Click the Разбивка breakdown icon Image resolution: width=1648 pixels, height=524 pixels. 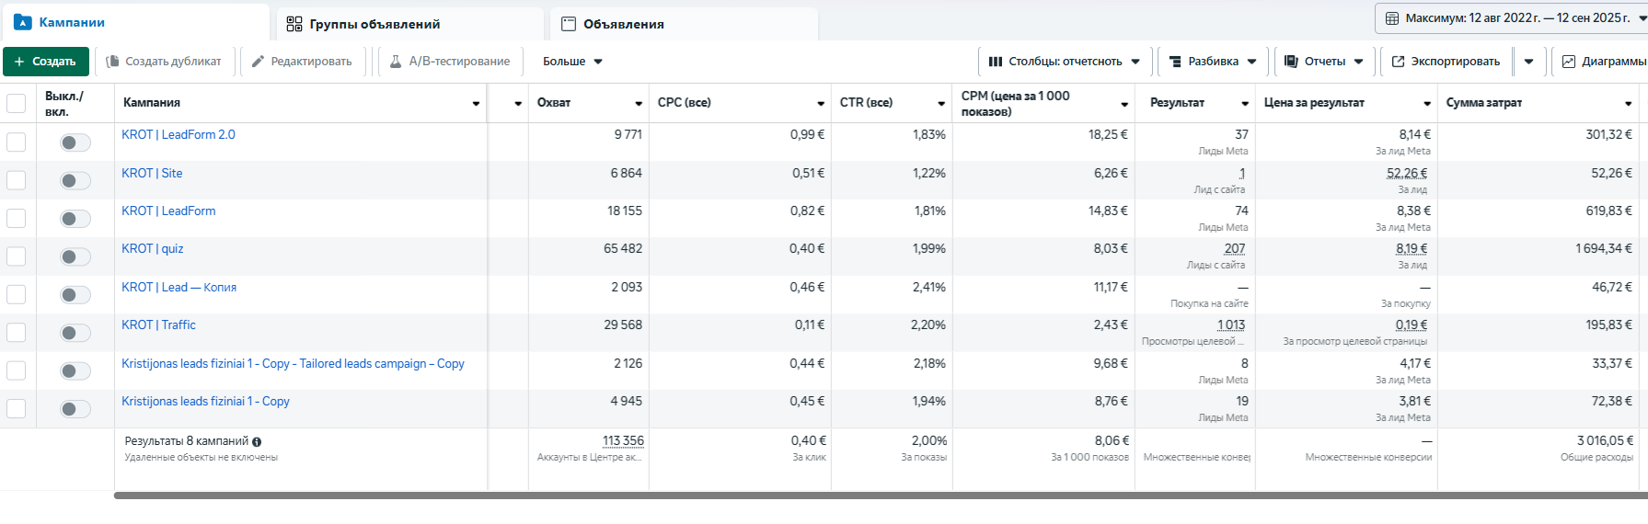(1175, 62)
